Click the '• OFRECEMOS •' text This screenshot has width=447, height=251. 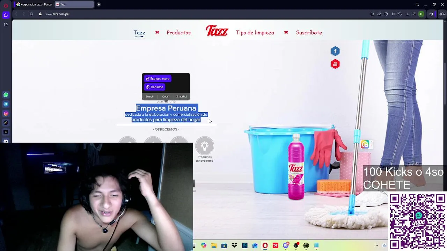coord(166,129)
